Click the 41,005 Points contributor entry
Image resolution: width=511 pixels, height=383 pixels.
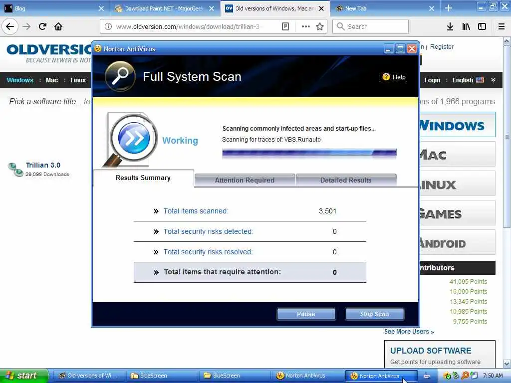coord(468,282)
